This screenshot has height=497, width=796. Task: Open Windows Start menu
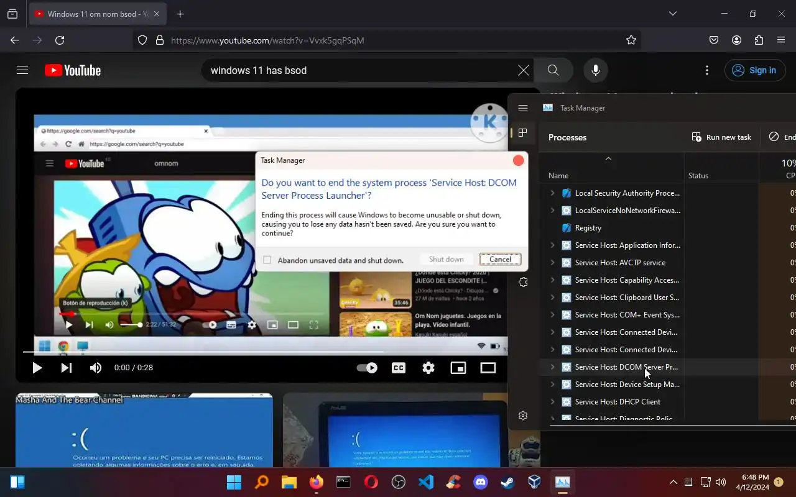[234, 482]
